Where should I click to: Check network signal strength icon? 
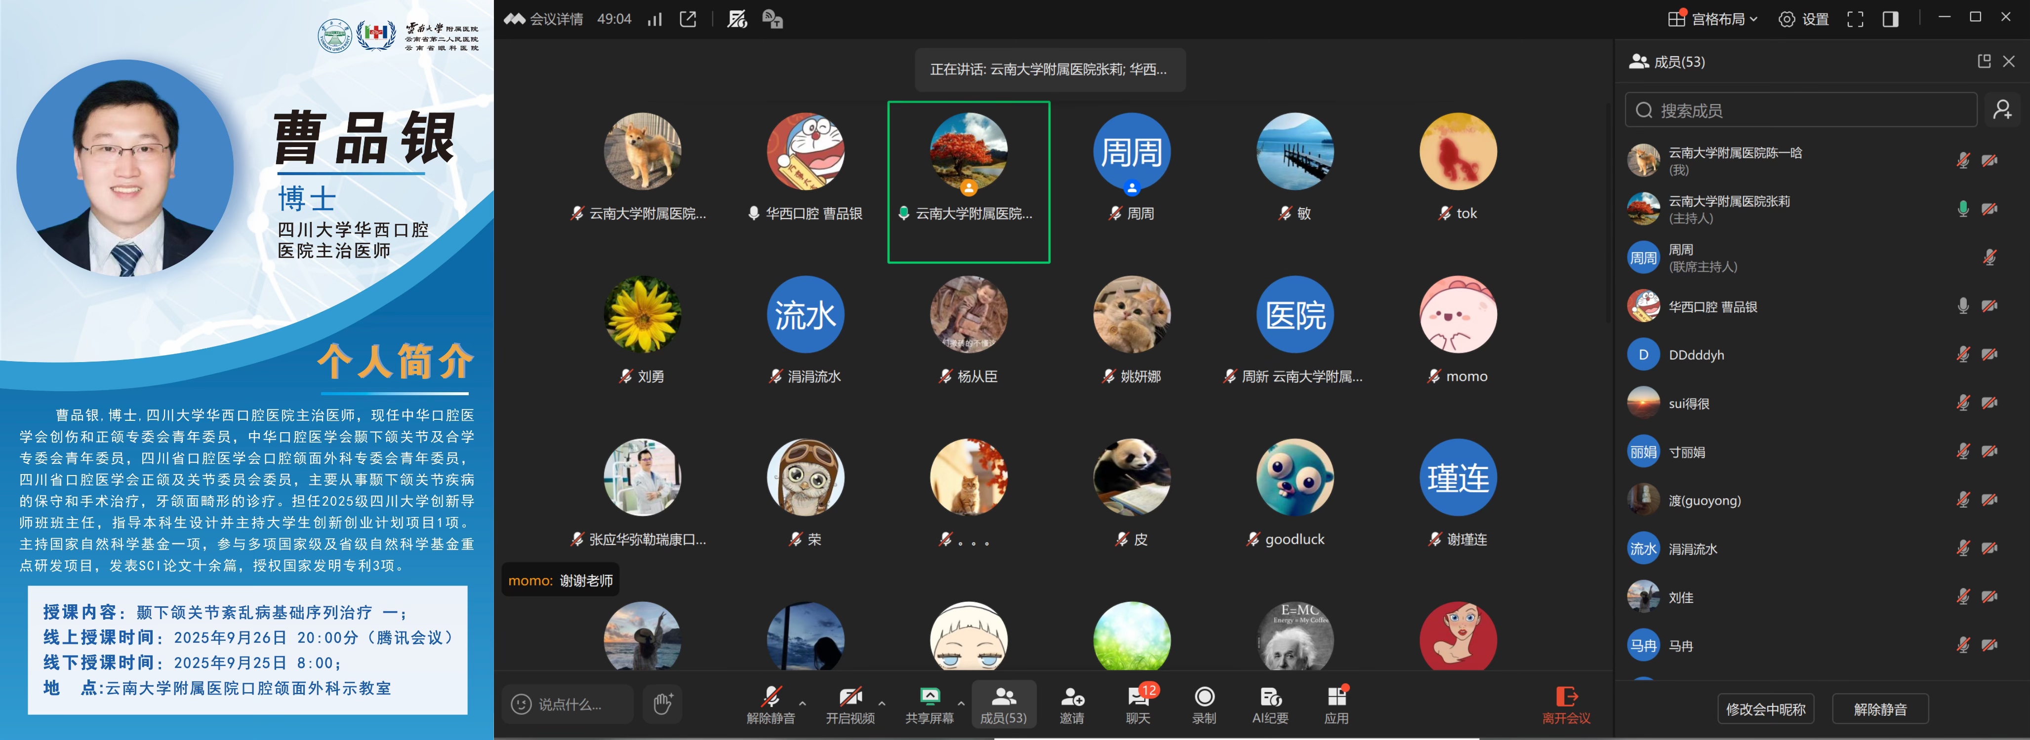(655, 19)
